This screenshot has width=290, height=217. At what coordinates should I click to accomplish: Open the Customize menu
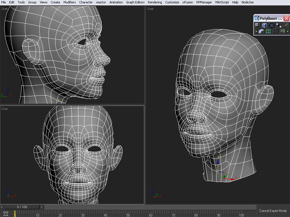pos(172,3)
